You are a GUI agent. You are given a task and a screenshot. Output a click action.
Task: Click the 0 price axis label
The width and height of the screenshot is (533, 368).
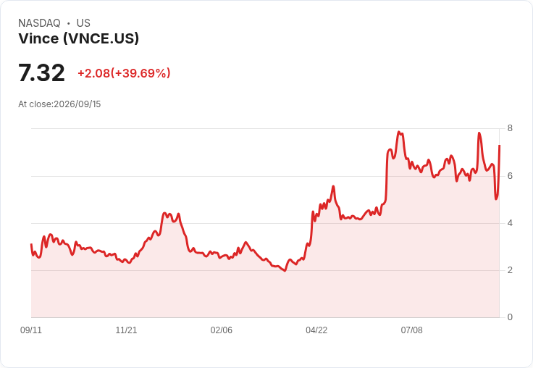pyautogui.click(x=510, y=317)
